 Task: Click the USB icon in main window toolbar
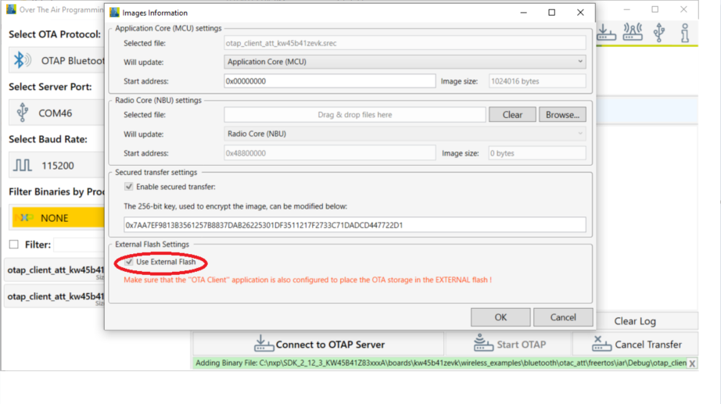pyautogui.click(x=659, y=33)
